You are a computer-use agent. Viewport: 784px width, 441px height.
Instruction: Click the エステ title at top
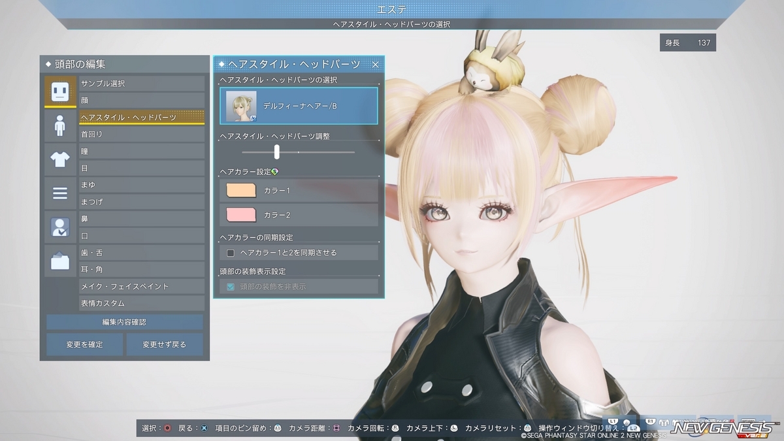click(393, 9)
